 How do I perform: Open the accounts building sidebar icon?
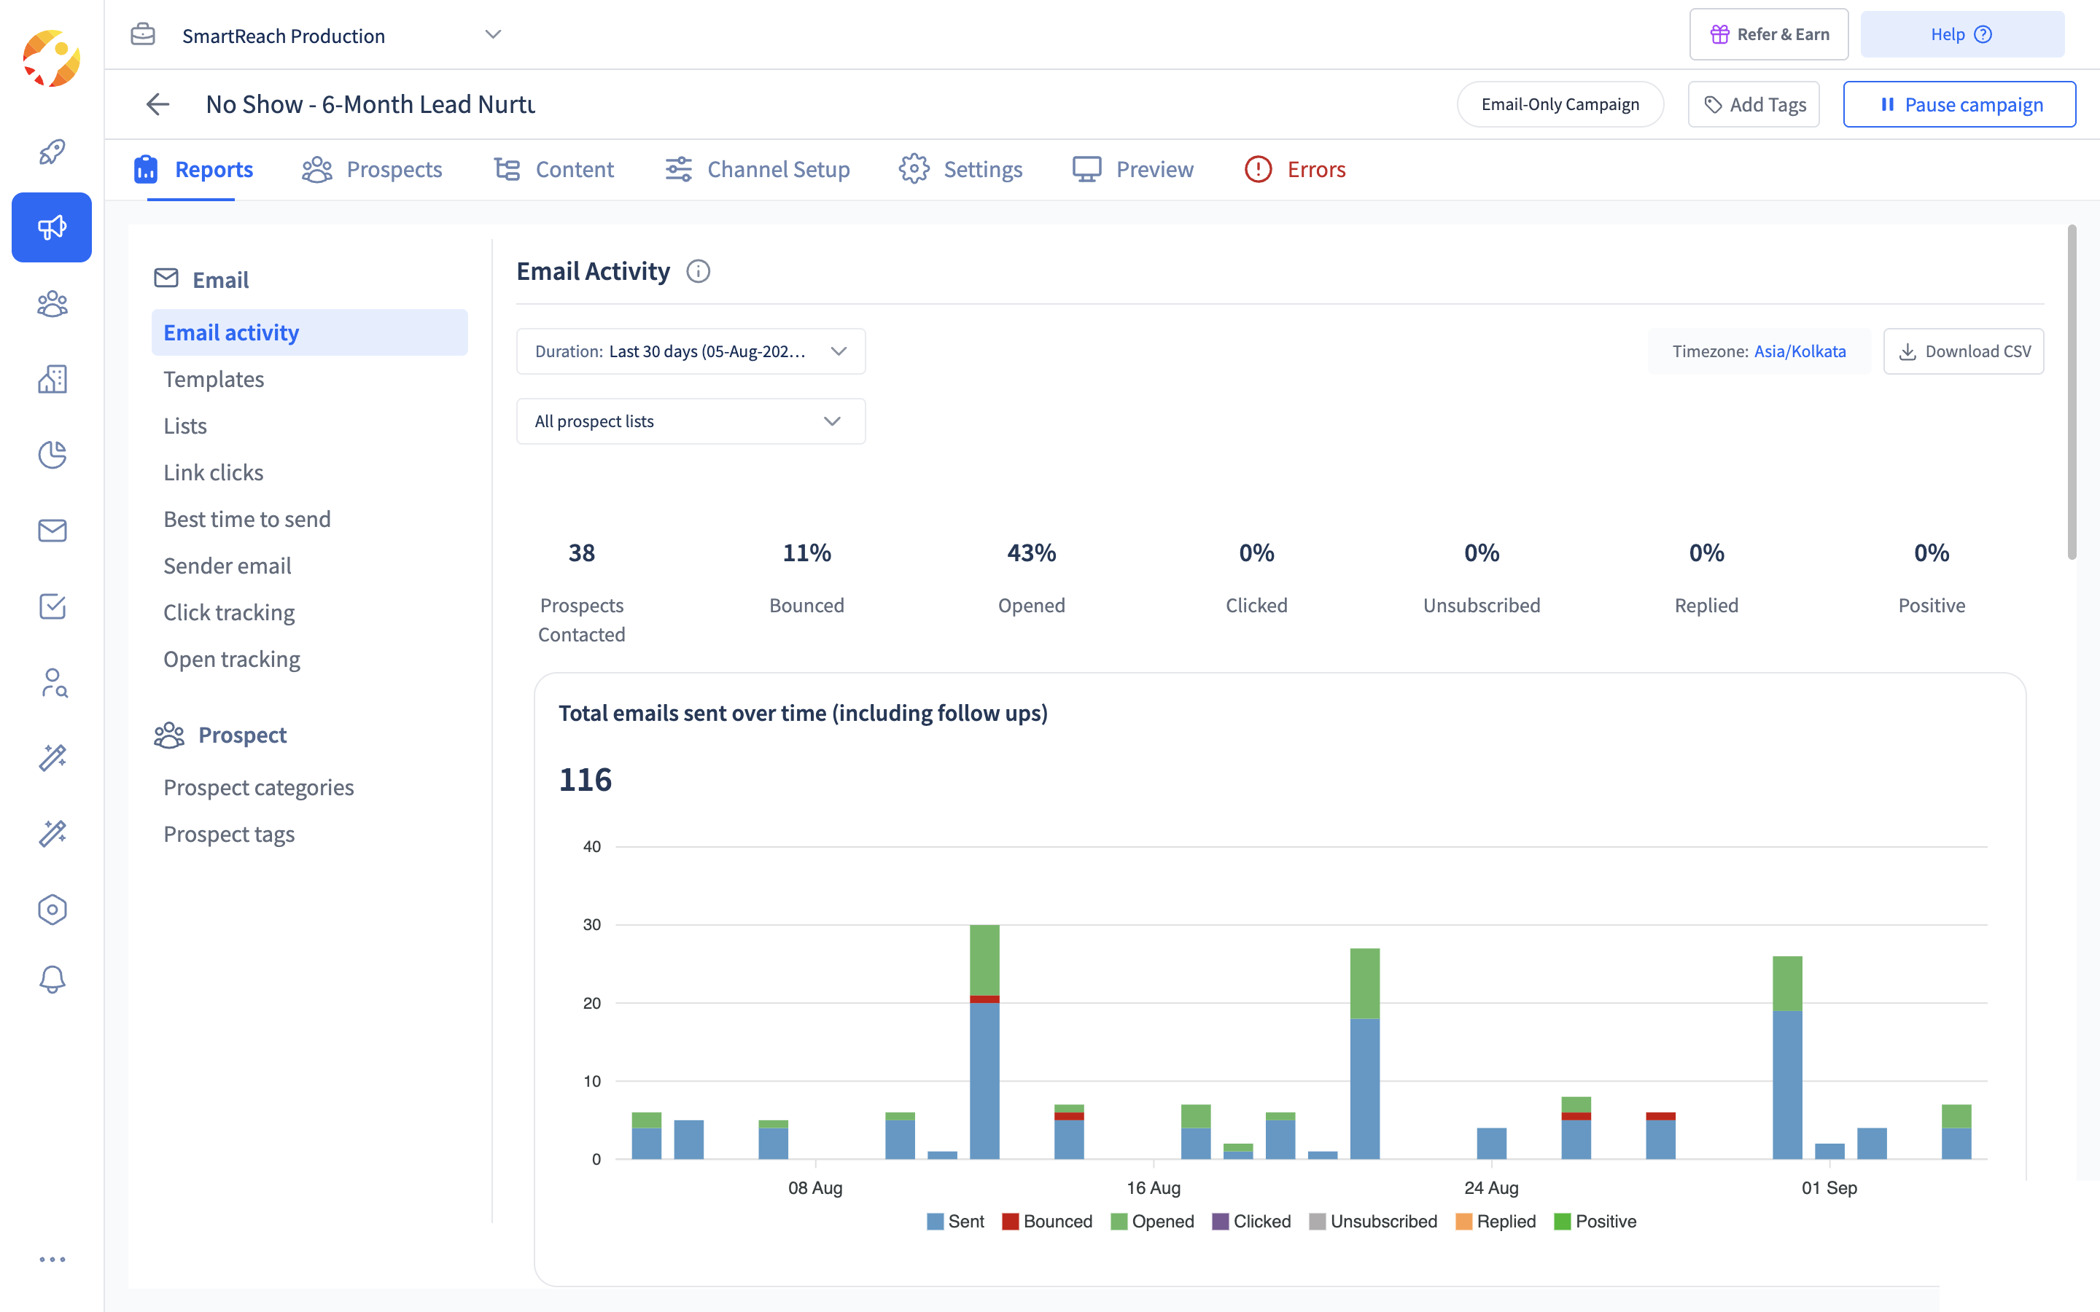point(52,379)
